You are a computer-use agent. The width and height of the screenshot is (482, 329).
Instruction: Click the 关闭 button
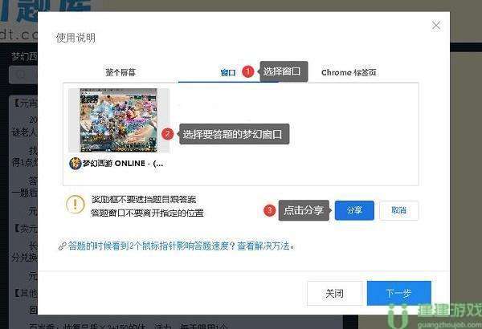point(334,293)
